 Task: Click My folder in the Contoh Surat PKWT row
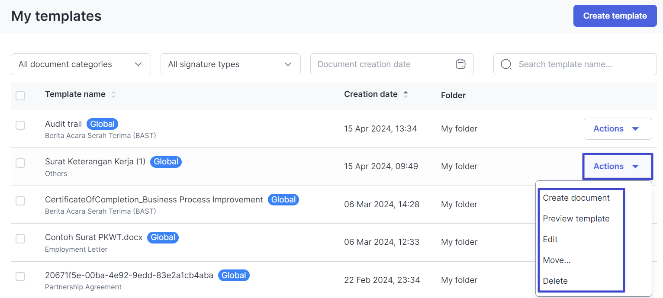459,242
